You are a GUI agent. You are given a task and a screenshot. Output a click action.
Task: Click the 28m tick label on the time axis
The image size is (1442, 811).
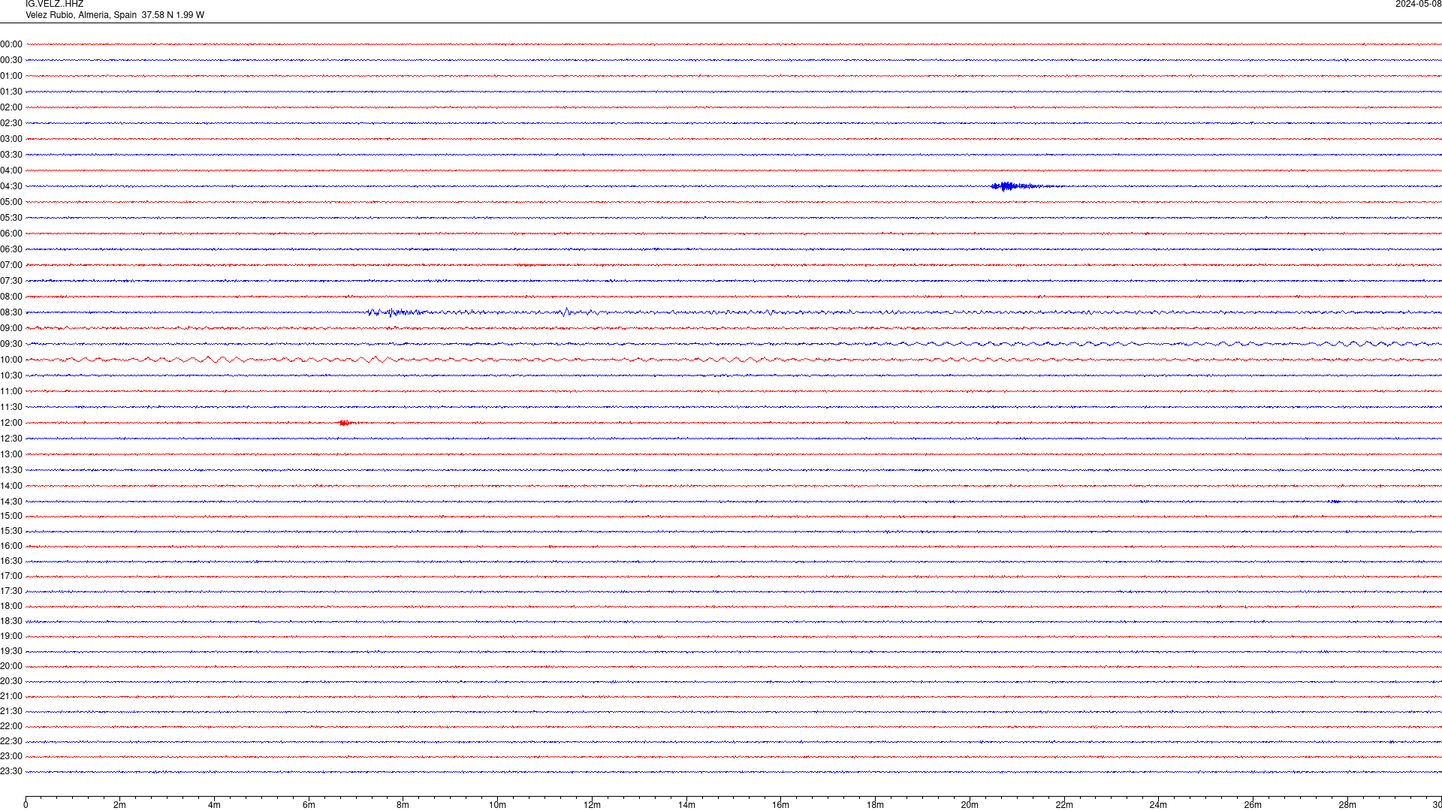[1347, 805]
